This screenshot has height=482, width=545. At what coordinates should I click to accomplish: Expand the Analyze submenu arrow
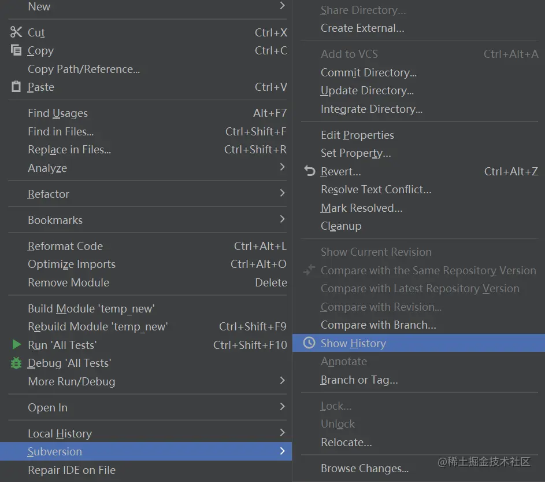click(282, 167)
